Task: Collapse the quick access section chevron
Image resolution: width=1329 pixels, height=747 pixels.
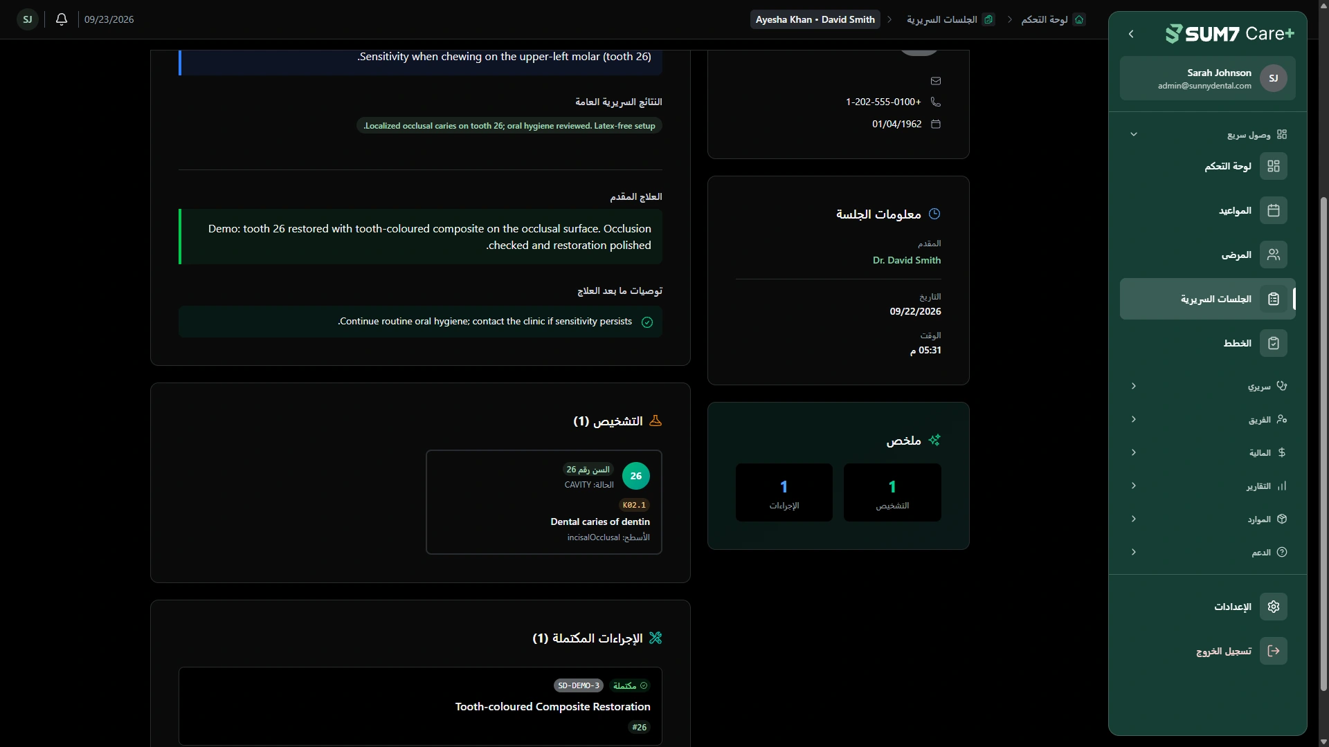Action: (1134, 134)
